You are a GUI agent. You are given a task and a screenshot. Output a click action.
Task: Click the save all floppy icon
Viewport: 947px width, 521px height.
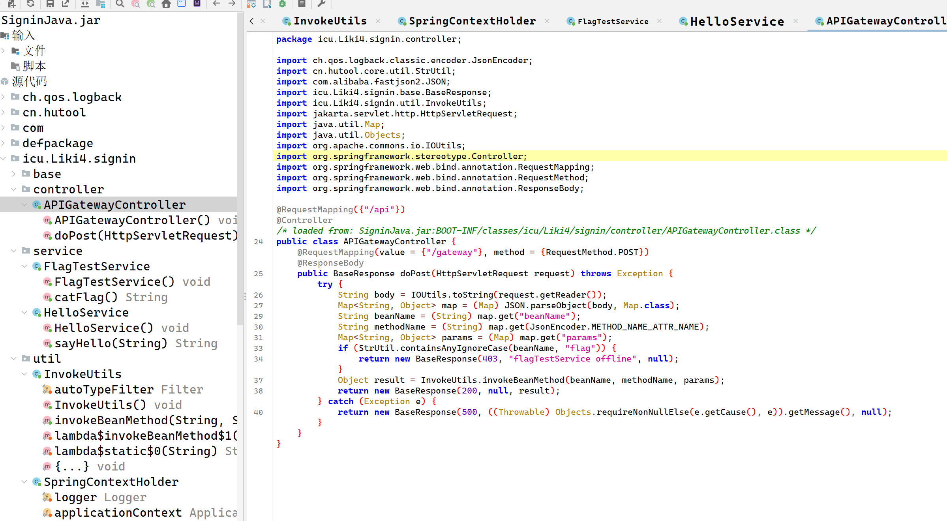coord(50,4)
